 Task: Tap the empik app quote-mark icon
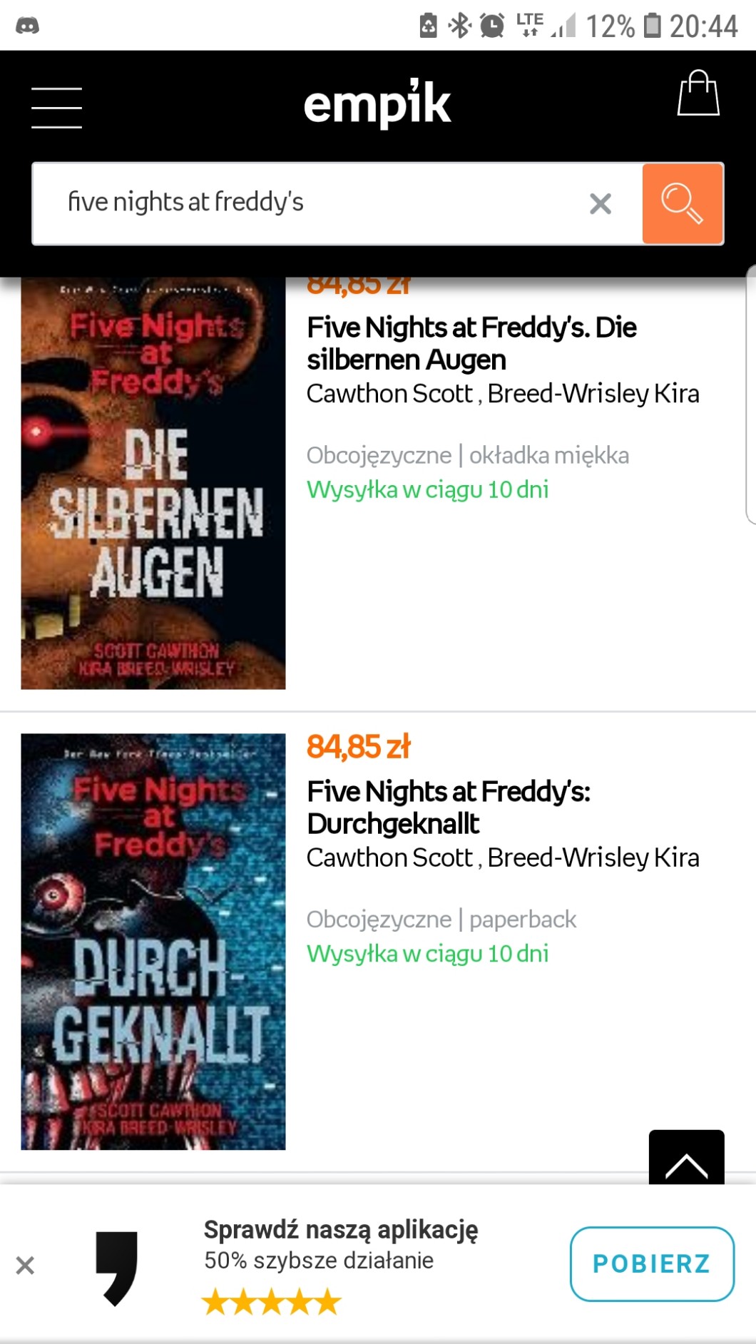click(x=117, y=1268)
